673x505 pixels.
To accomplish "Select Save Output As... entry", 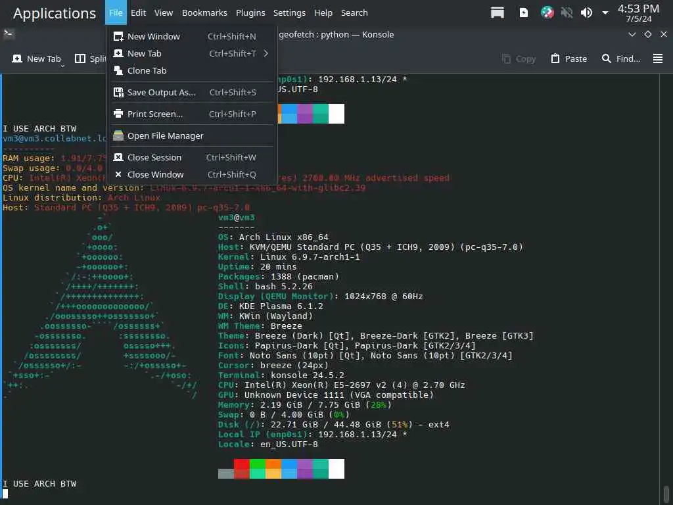I will point(191,92).
